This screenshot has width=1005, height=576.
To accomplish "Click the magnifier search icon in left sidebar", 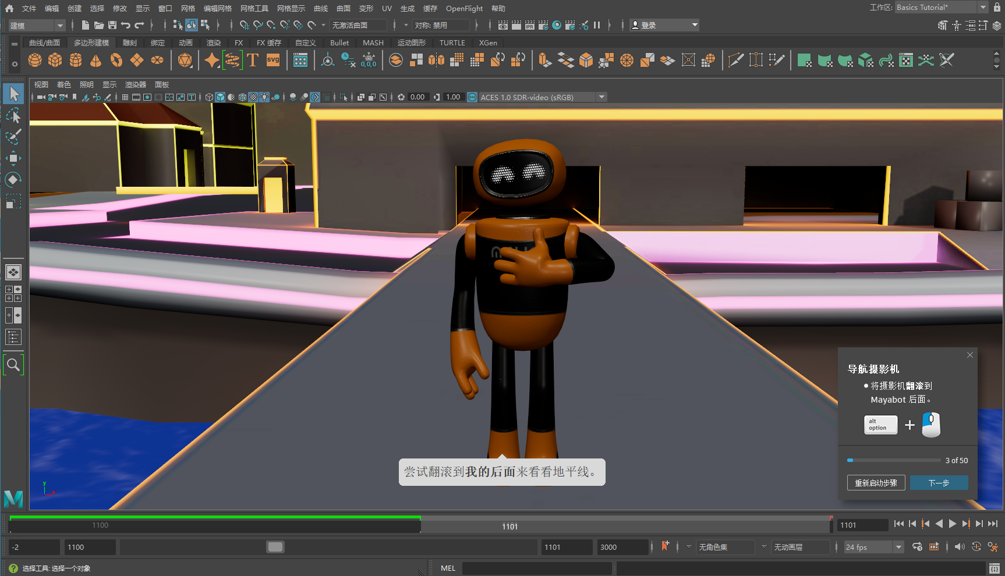I will pos(13,365).
